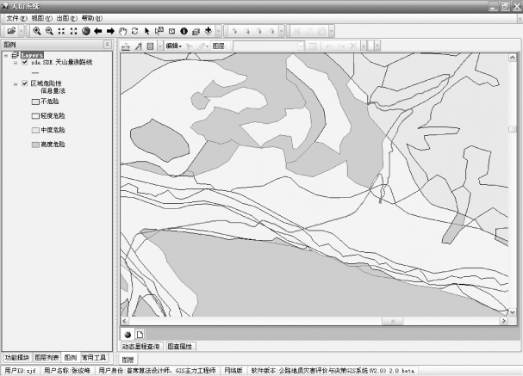Switch to the 常用工具 tab
This screenshot has width=523, height=376.
click(94, 358)
